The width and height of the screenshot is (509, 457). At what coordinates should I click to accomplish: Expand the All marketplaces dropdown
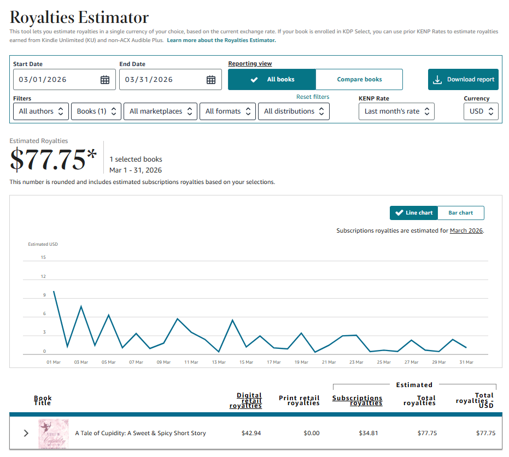tap(161, 111)
